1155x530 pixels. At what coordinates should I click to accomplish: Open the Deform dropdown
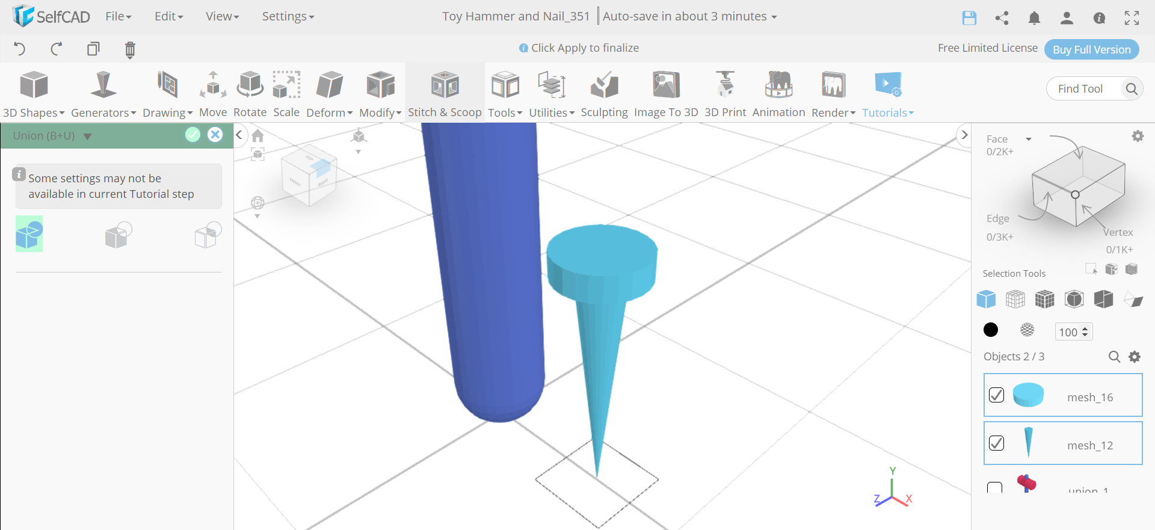click(x=330, y=94)
